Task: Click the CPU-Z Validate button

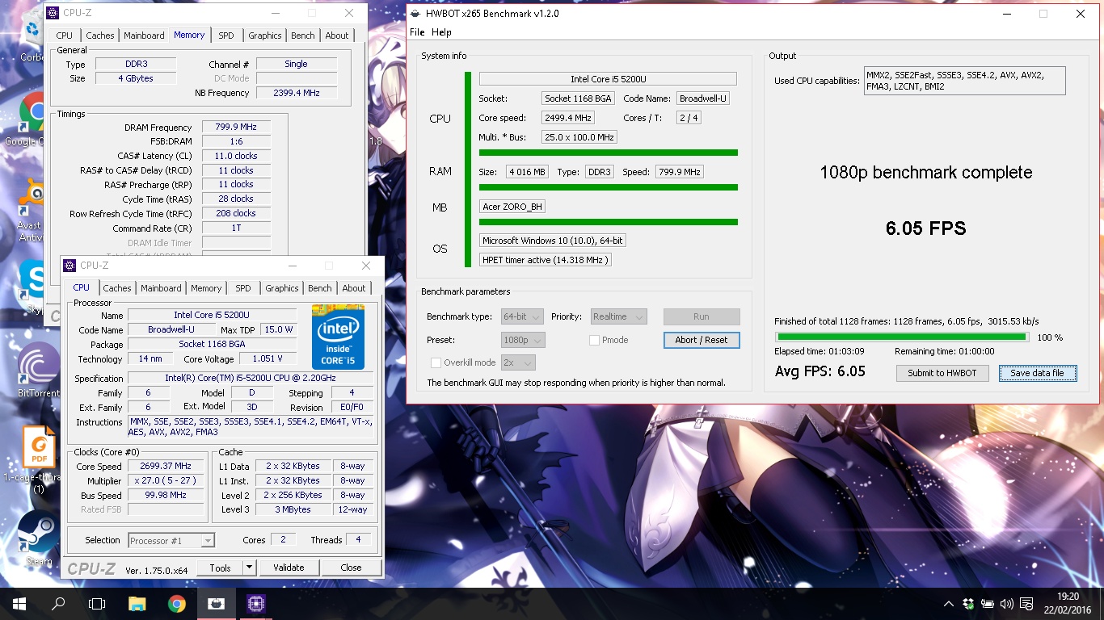Action: coord(289,568)
